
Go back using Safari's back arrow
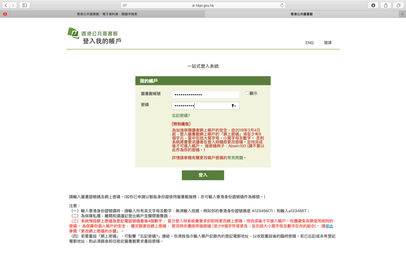tap(6, 5)
